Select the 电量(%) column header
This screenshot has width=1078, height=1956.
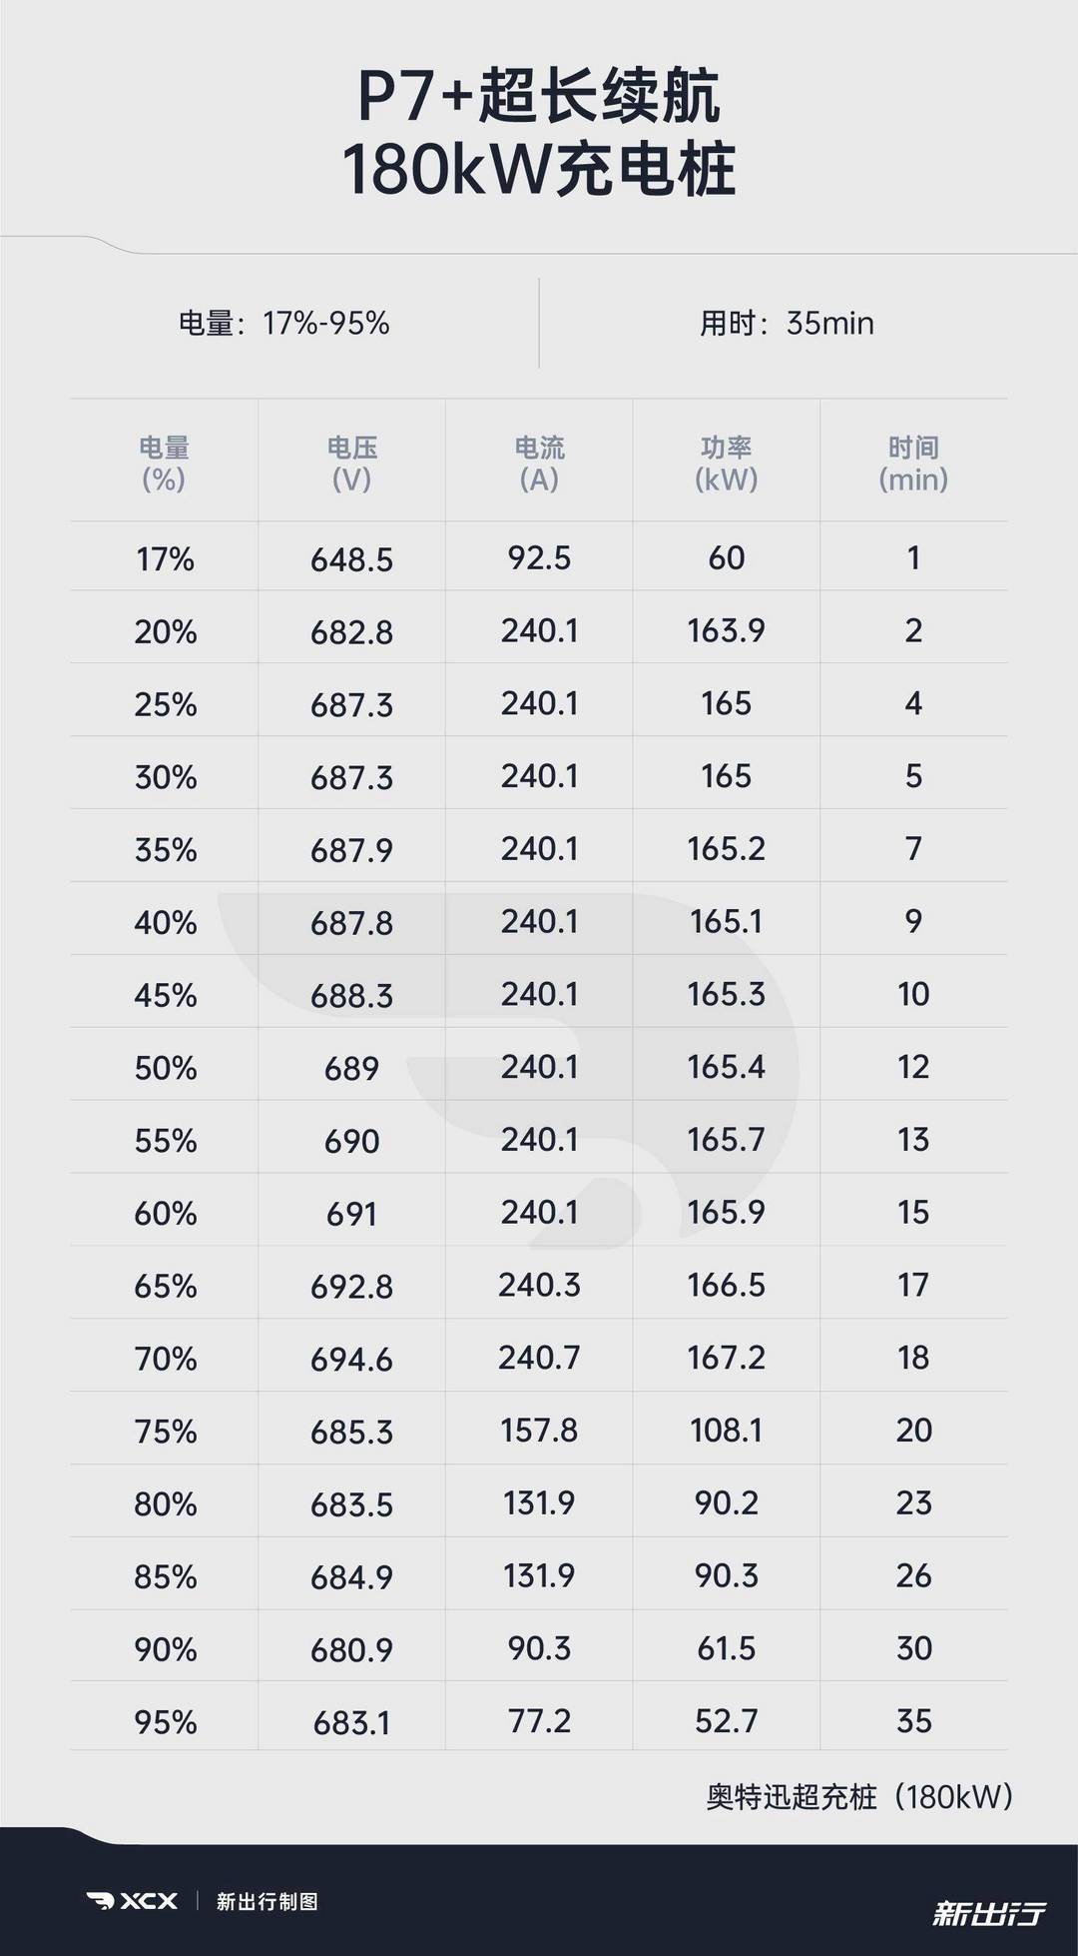[164, 464]
